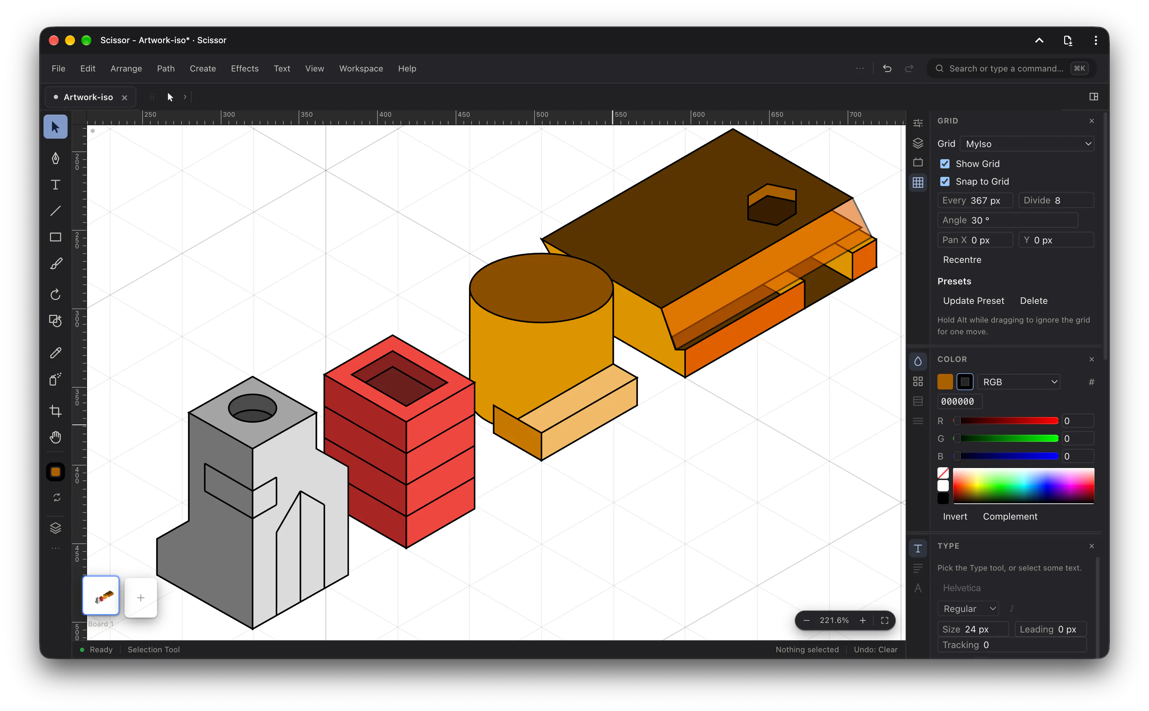Click the fit-to-screen icon in zoom control

[x=885, y=620]
